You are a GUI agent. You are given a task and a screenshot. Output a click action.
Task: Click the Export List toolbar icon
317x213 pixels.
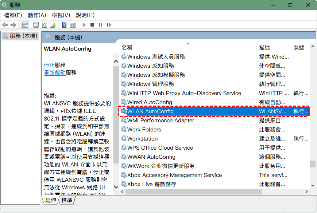53,25
